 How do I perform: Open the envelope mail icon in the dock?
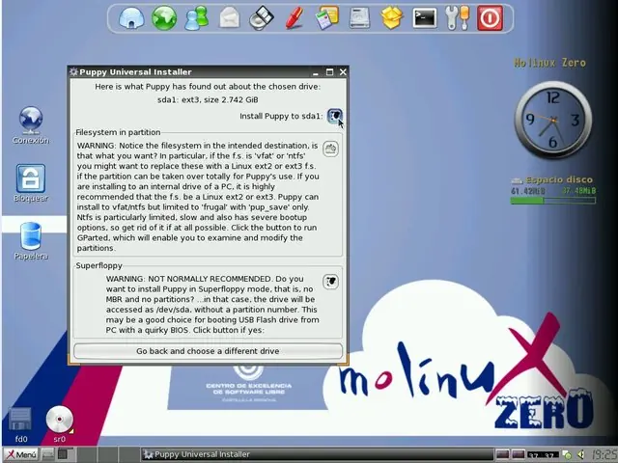(x=230, y=18)
